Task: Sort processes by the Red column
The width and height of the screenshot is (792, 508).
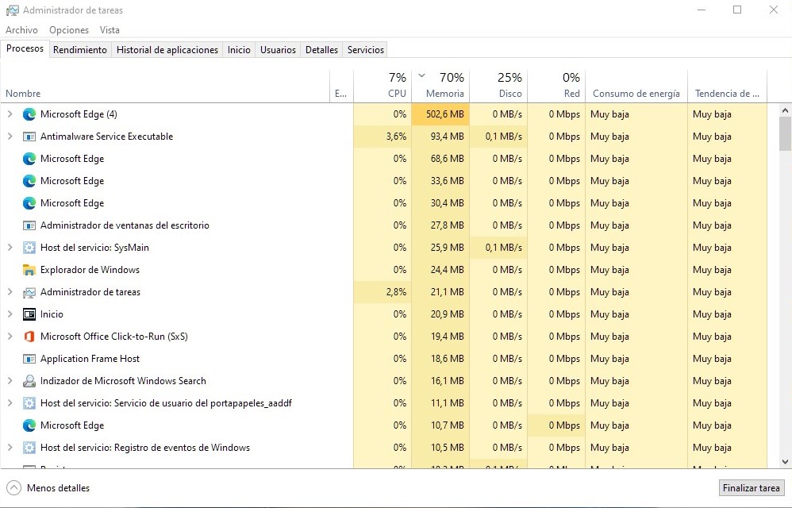Action: [x=556, y=86]
